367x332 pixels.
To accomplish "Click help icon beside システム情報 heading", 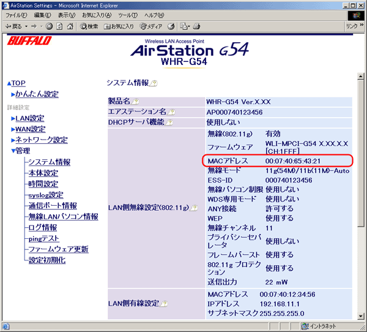I will click(x=154, y=83).
